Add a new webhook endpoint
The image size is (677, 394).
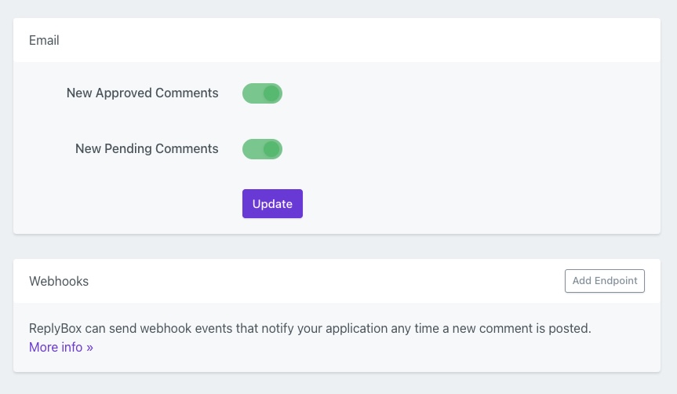[604, 281]
